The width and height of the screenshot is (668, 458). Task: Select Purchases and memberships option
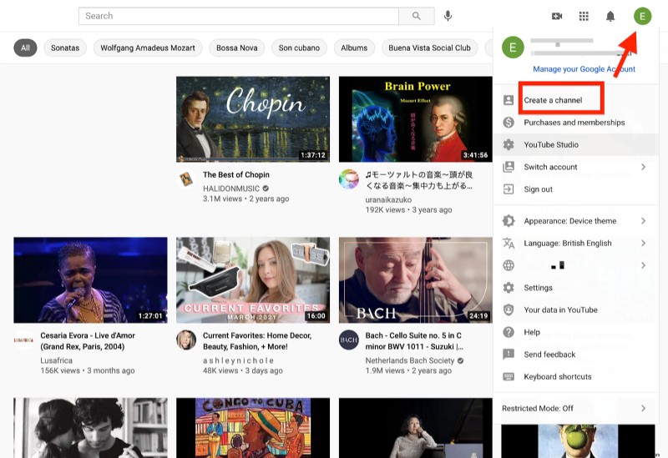tap(574, 123)
